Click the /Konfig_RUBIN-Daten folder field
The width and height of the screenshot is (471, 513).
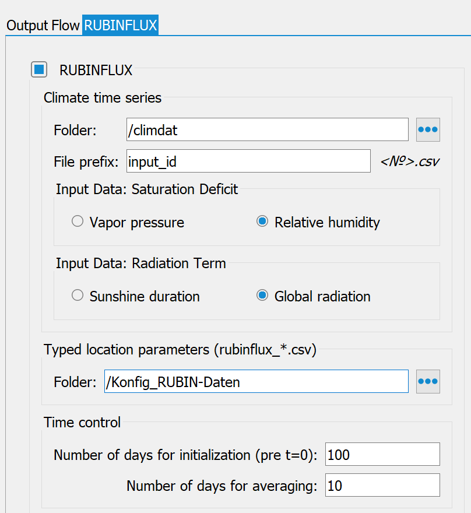pos(256,381)
